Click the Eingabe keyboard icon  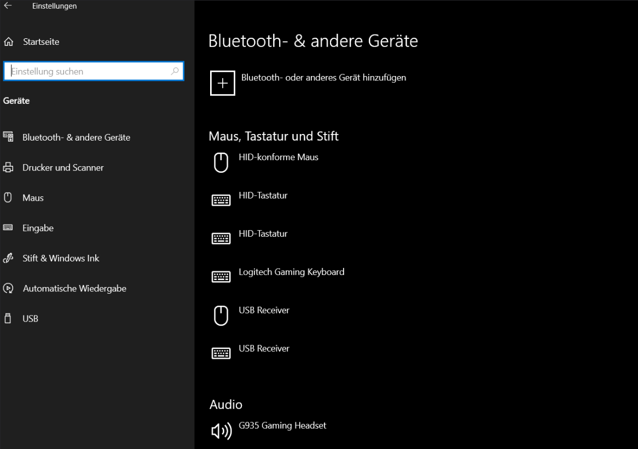coord(8,228)
